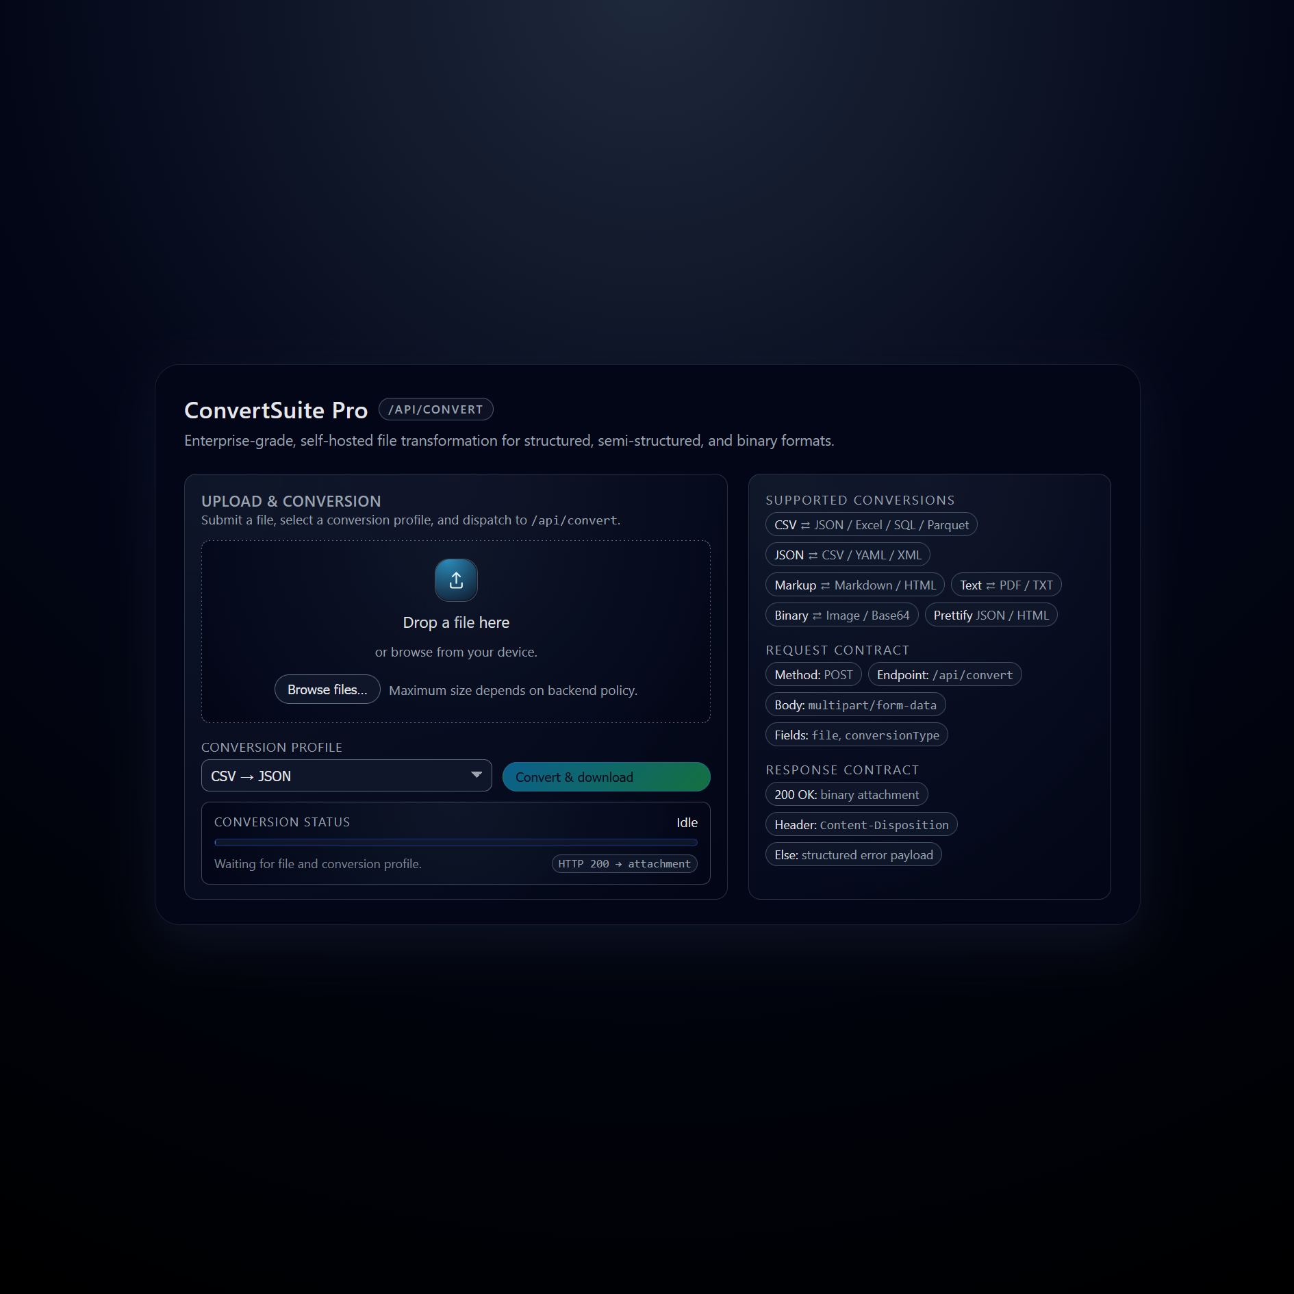
Task: Click the Browse files button
Action: tap(327, 689)
